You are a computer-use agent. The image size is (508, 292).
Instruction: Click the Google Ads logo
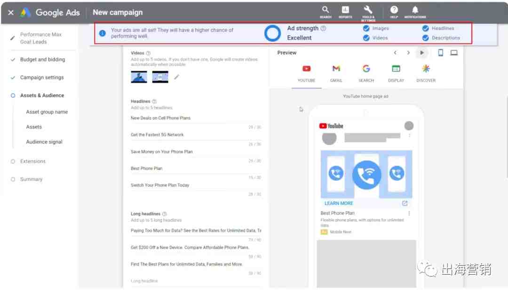[x=25, y=13]
